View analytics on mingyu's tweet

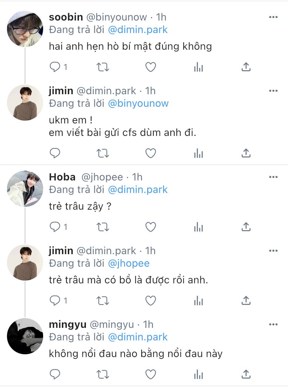(198, 374)
